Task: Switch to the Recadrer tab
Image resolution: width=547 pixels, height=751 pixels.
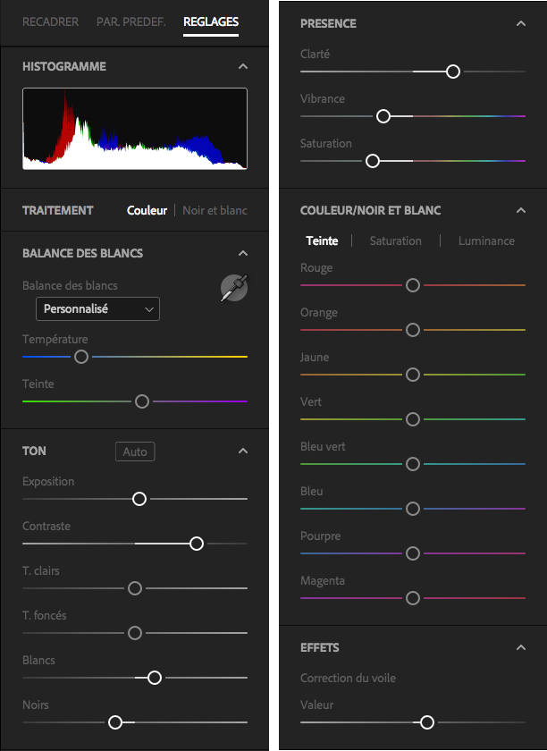Action: [x=51, y=22]
